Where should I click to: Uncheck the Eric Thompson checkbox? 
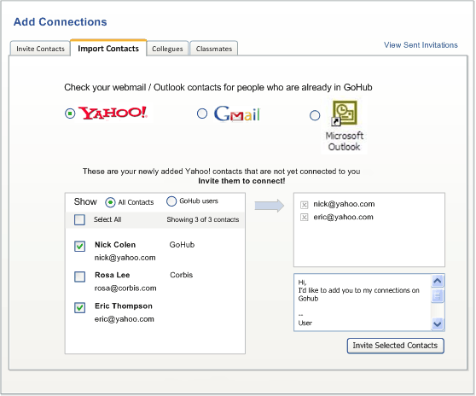(80, 307)
